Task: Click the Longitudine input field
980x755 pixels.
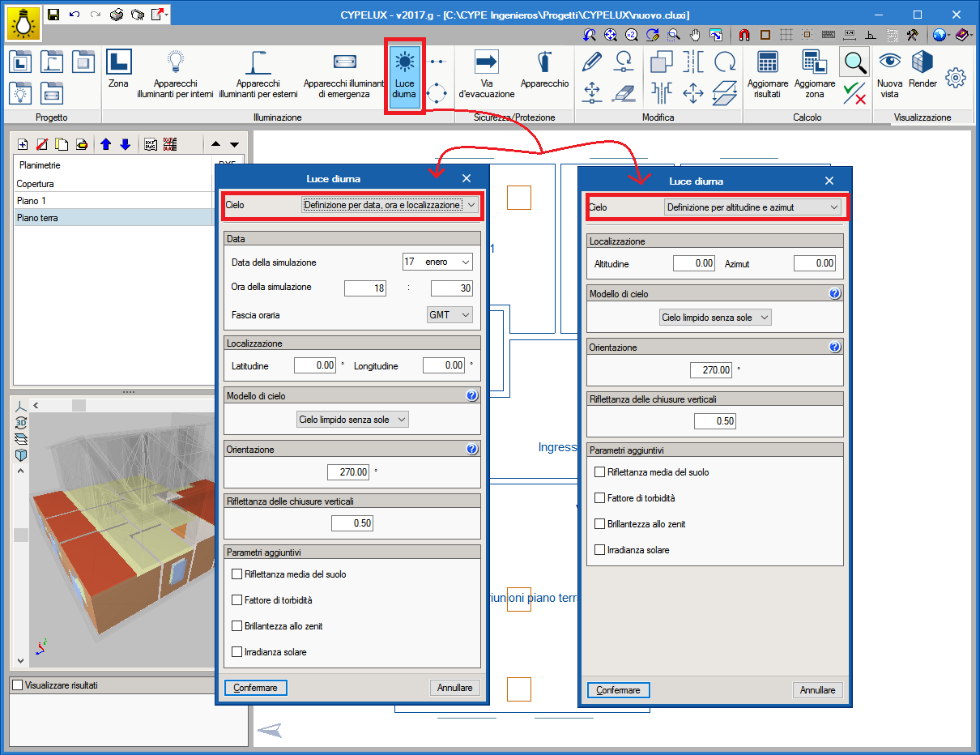Action: point(444,365)
